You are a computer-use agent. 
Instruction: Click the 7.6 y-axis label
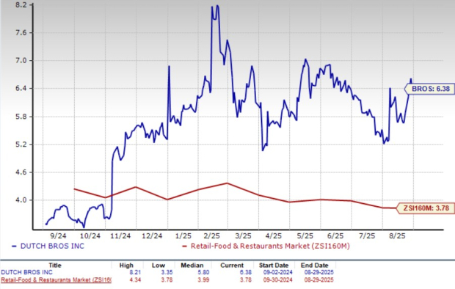(21, 33)
